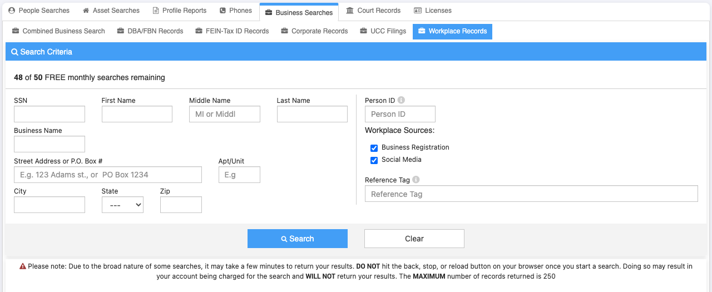Focus the Apt/Unit field
Screen dimensions: 712x292
(239, 175)
